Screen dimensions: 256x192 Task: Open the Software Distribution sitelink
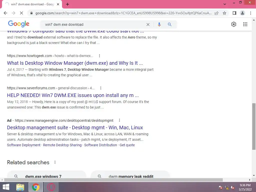pyautogui.click(x=100, y=145)
